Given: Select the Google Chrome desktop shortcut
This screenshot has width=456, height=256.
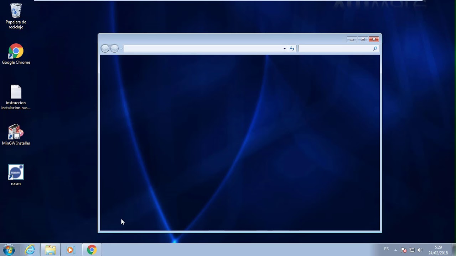Looking at the screenshot, I should [x=16, y=54].
